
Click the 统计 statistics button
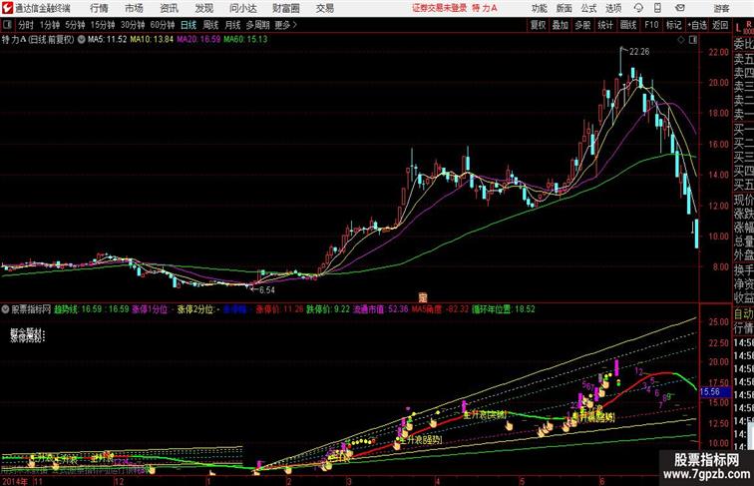(x=605, y=25)
